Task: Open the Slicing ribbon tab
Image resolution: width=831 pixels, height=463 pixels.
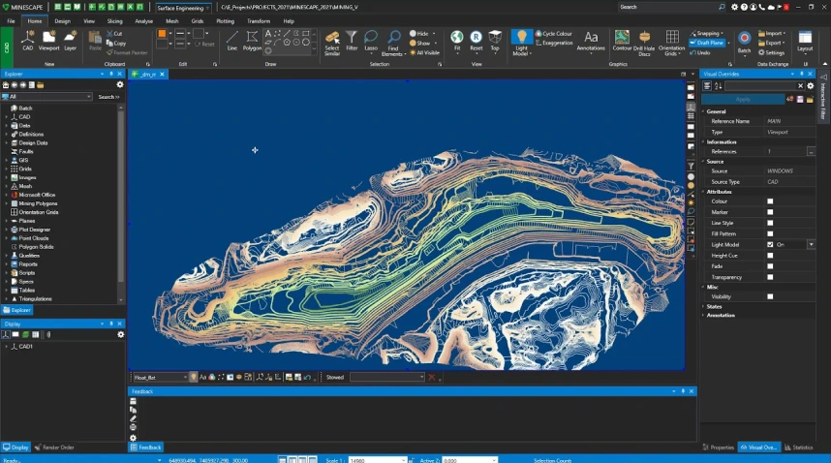Action: 114,20
